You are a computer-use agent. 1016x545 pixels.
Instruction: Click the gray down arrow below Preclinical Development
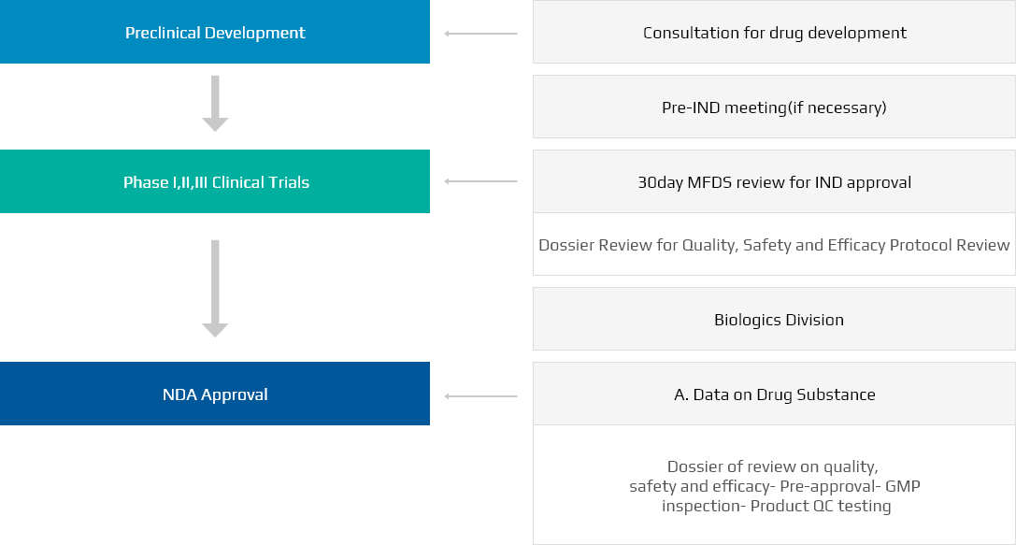pos(215,104)
